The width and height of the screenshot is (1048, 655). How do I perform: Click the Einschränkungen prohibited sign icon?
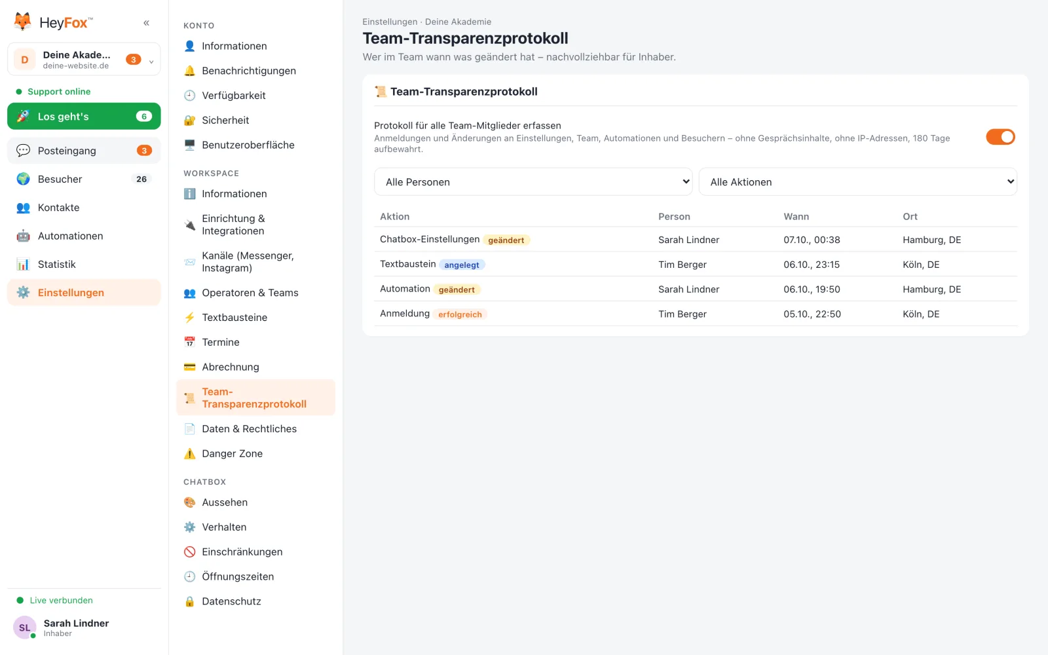pyautogui.click(x=189, y=552)
